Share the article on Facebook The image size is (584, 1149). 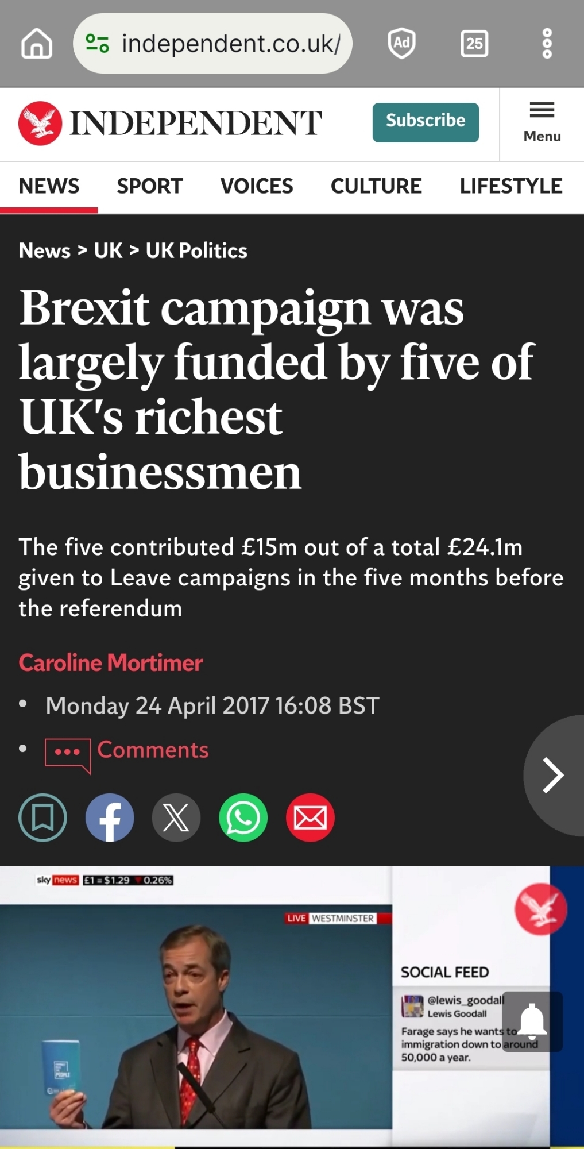click(x=110, y=818)
